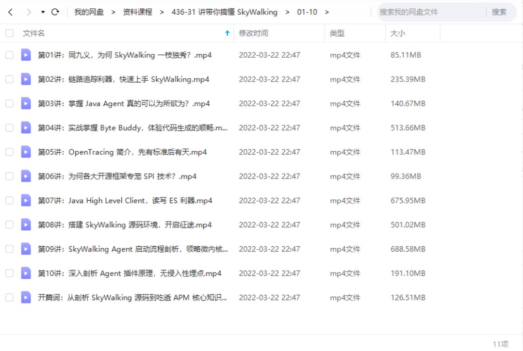This screenshot has height=351, width=523.
Task: Click size value 513.66MB
Action: [x=408, y=128]
